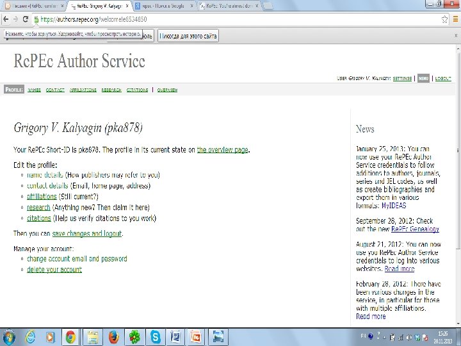Click the volume speaker tray icon
Image resolution: width=461 pixels, height=346 pixels.
409,337
